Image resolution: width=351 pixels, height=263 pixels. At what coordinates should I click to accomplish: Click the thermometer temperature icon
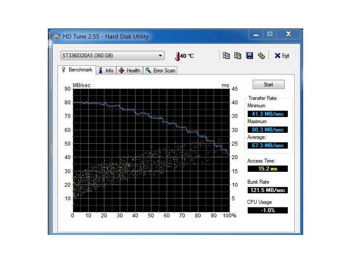pos(177,56)
